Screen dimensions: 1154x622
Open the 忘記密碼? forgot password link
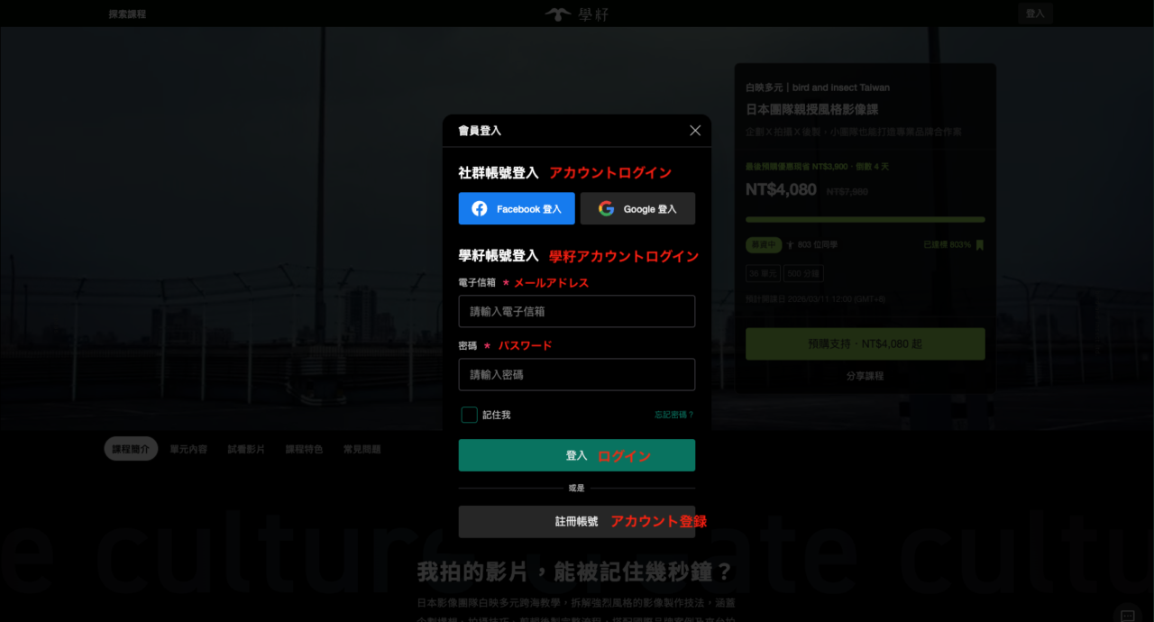point(673,415)
